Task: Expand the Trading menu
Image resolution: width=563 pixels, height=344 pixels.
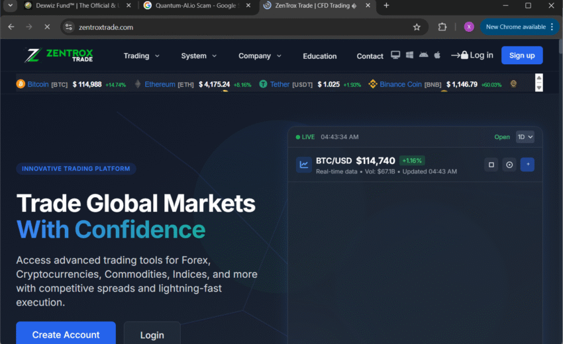Action: (x=142, y=56)
